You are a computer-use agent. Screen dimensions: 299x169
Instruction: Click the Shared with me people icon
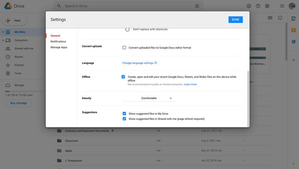coord(8,48)
